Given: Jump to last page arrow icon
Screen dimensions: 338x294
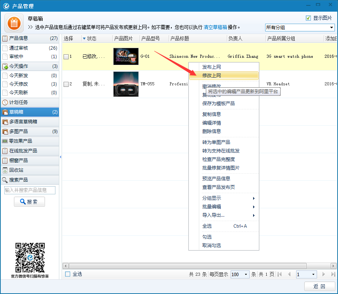Looking at the screenshot, I should point(333,274).
